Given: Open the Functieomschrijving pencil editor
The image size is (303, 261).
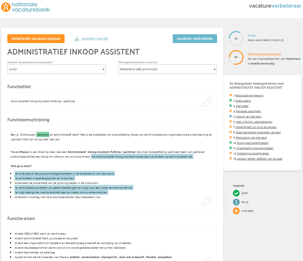Looking at the screenshot, I should coord(207,201).
